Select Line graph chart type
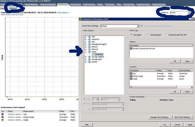 tap(131, 35)
